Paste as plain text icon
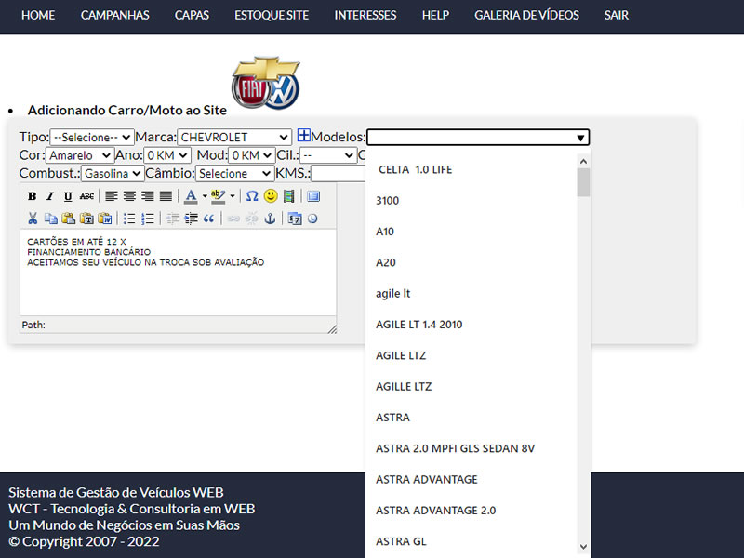The image size is (744, 558). (86, 219)
